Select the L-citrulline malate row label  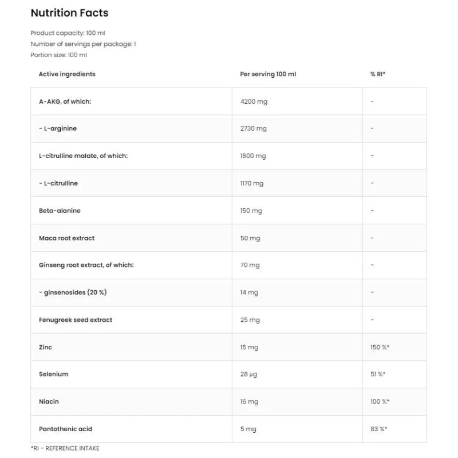point(83,156)
